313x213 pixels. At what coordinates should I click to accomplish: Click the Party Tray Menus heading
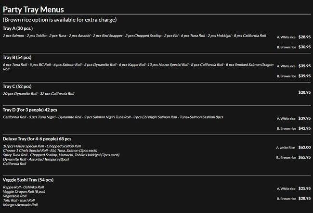(x=34, y=9)
